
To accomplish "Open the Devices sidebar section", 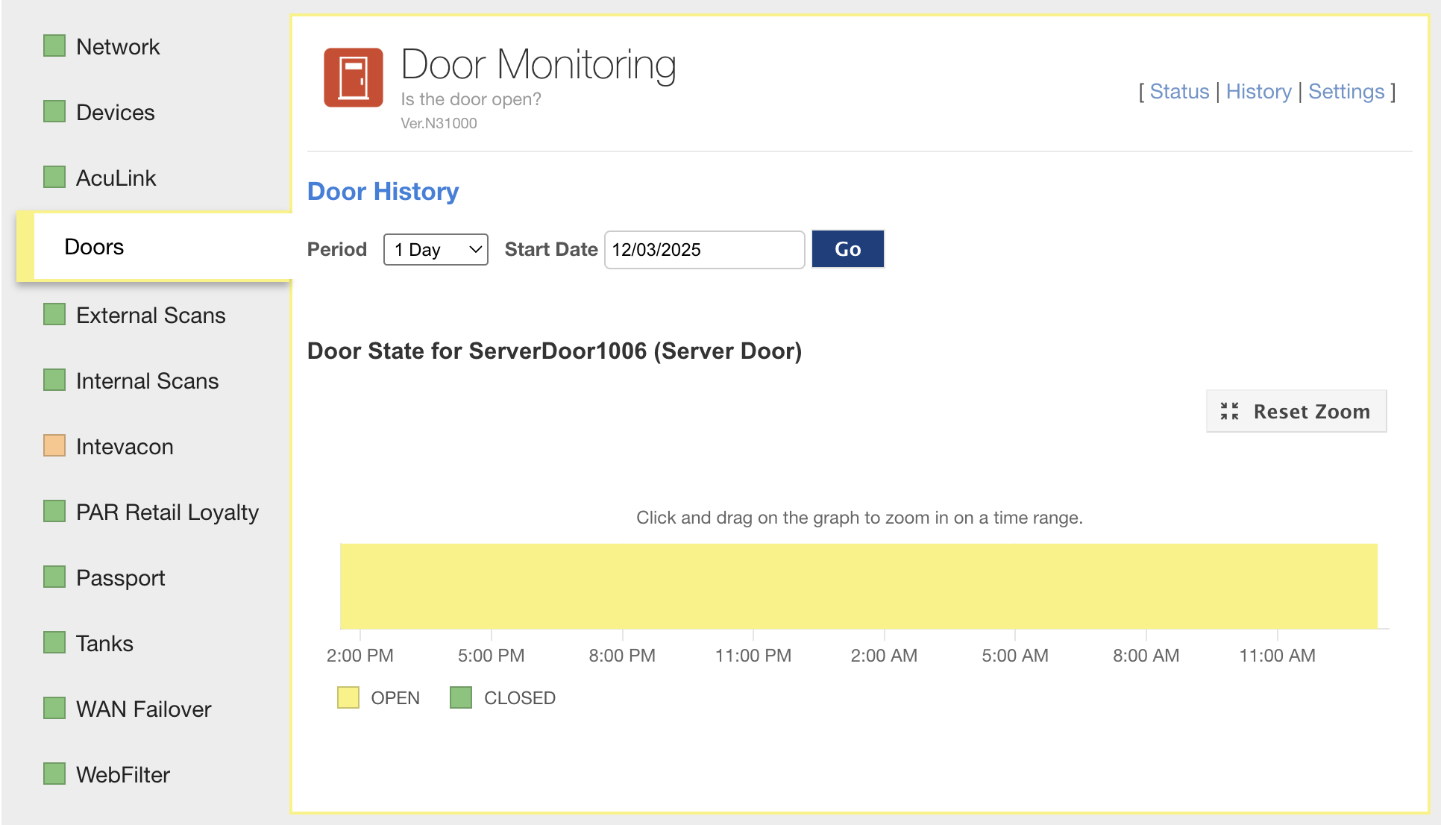I will point(116,112).
